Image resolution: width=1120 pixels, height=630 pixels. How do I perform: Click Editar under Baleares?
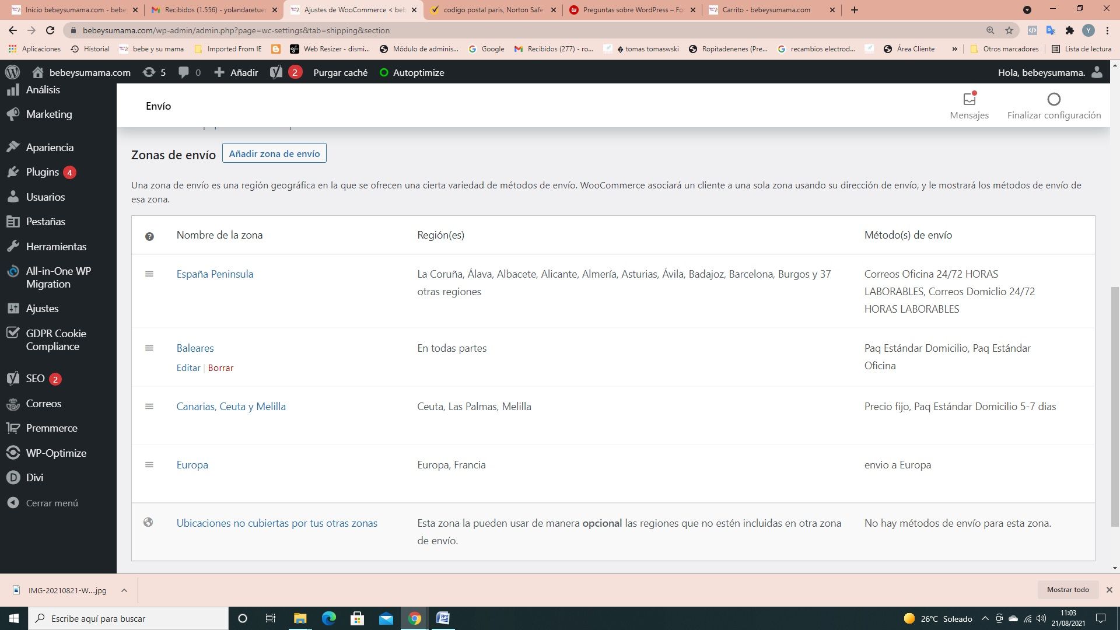[x=188, y=368]
